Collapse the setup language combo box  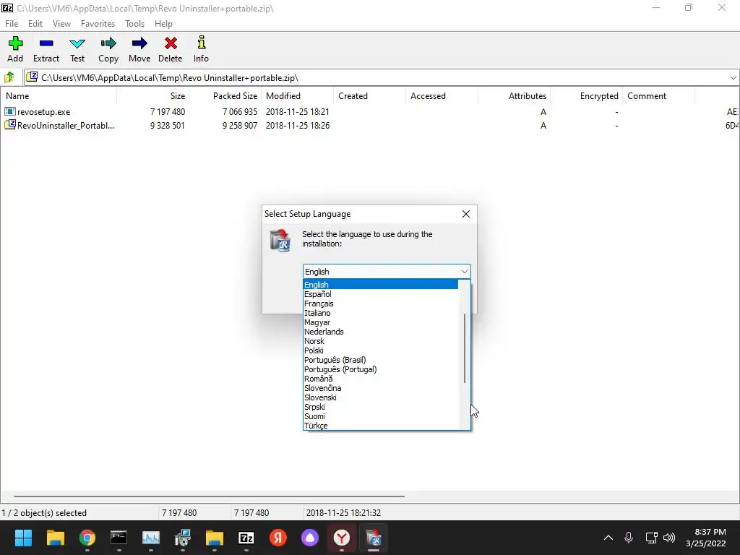pyautogui.click(x=465, y=272)
